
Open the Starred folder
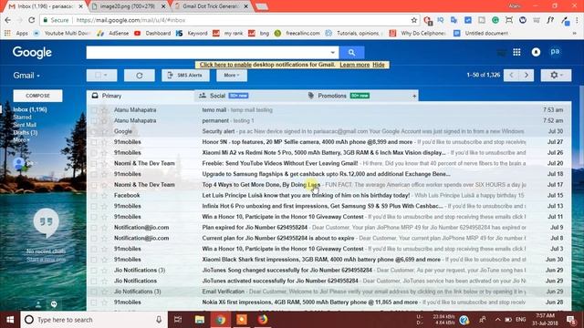(x=22, y=118)
